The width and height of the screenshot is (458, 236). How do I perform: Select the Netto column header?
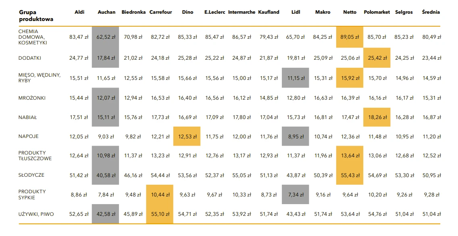click(350, 12)
